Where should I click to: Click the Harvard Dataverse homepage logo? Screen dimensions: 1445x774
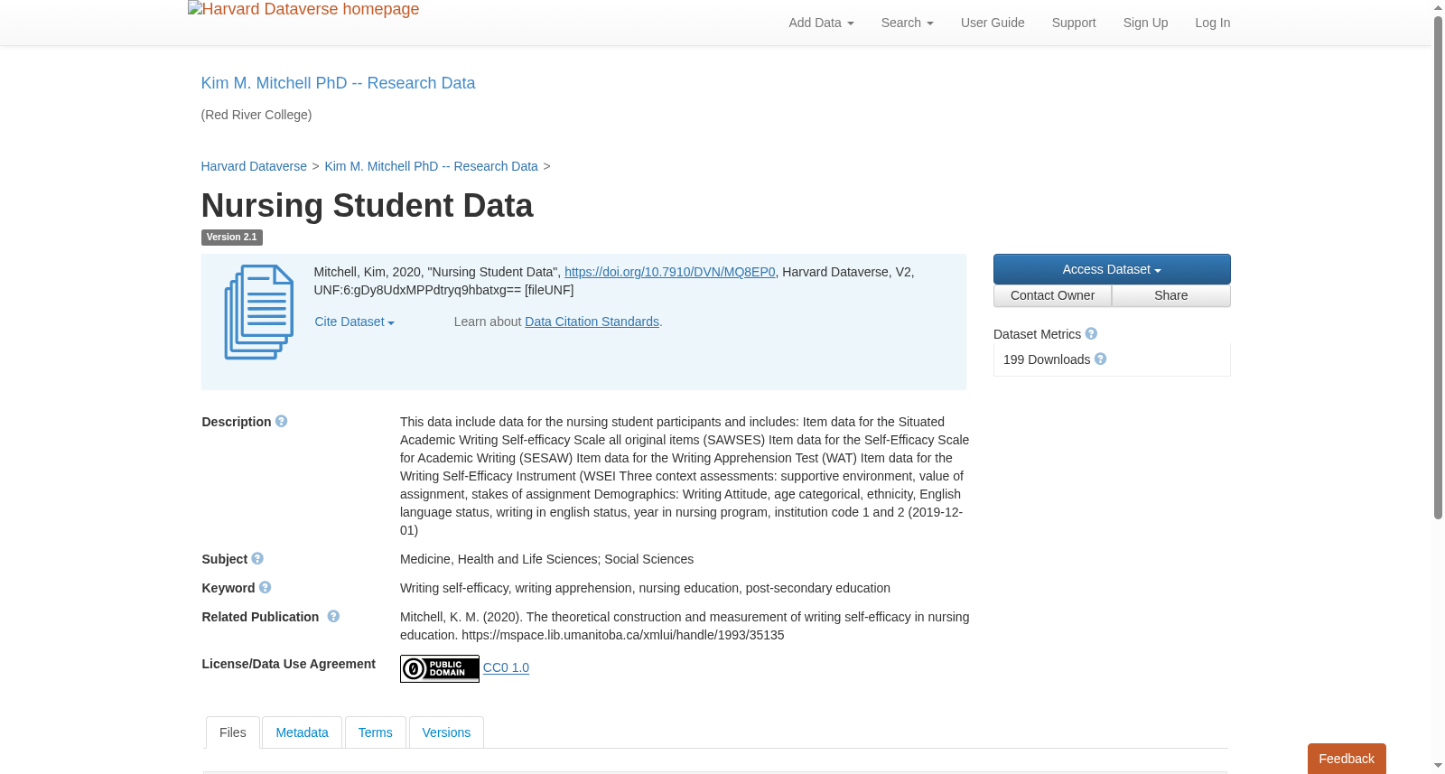303,10
